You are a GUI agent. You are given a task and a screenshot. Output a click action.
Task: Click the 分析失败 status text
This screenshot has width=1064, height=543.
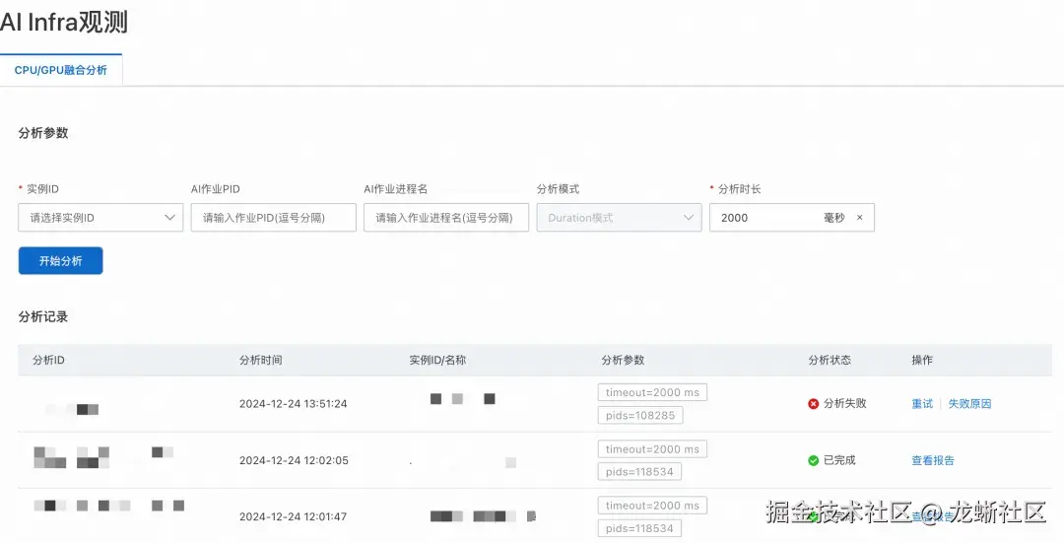tap(845, 404)
